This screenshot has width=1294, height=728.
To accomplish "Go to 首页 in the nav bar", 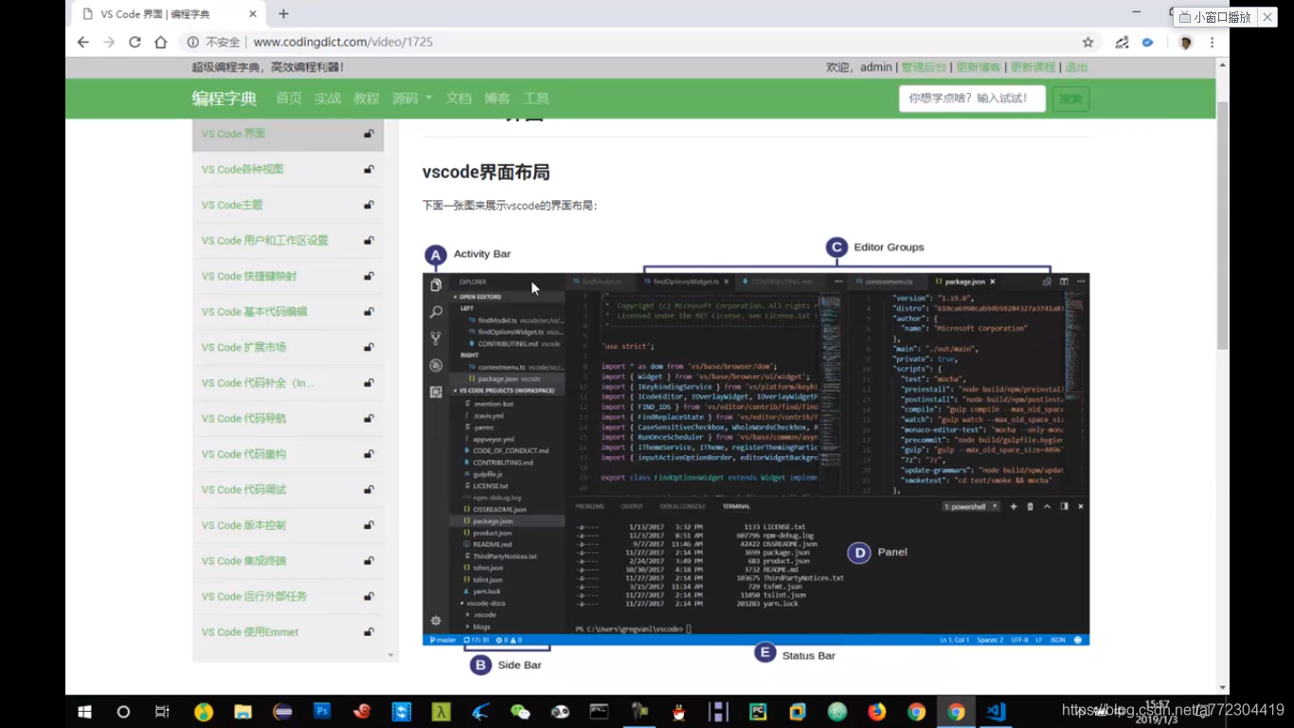I will point(289,99).
